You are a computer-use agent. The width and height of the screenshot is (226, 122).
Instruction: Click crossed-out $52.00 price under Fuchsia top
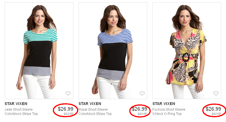click(x=216, y=114)
